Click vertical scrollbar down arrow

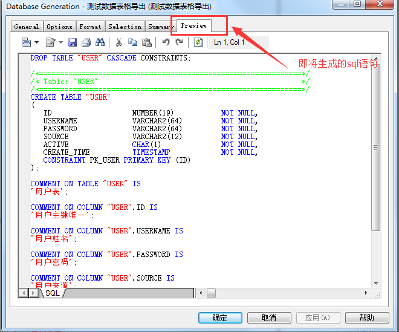click(x=376, y=284)
